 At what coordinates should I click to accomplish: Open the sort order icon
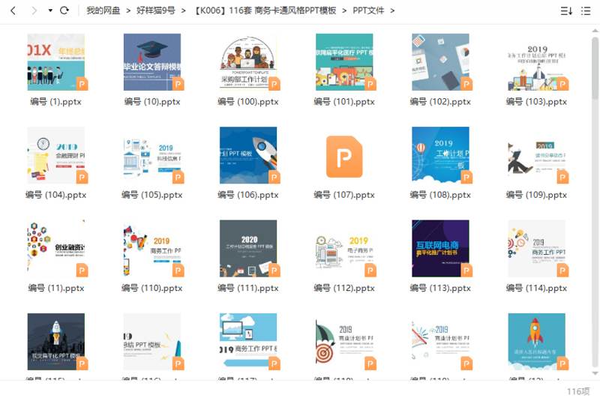[566, 10]
